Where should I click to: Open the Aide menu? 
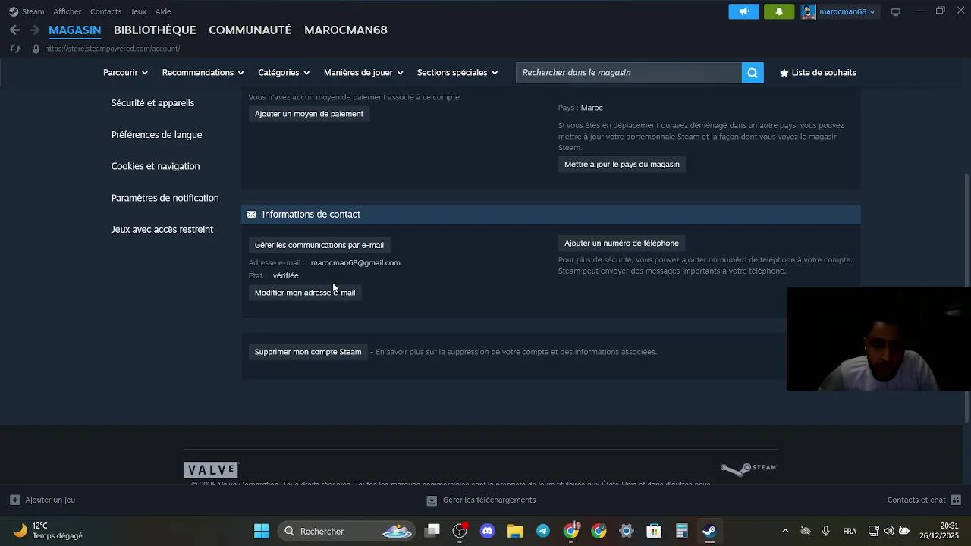point(163,11)
